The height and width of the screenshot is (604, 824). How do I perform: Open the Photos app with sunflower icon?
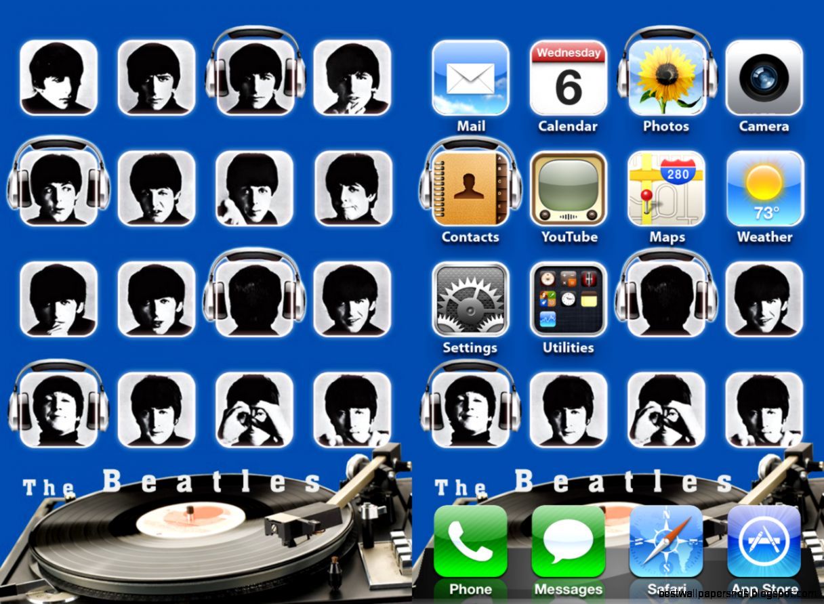click(x=666, y=78)
